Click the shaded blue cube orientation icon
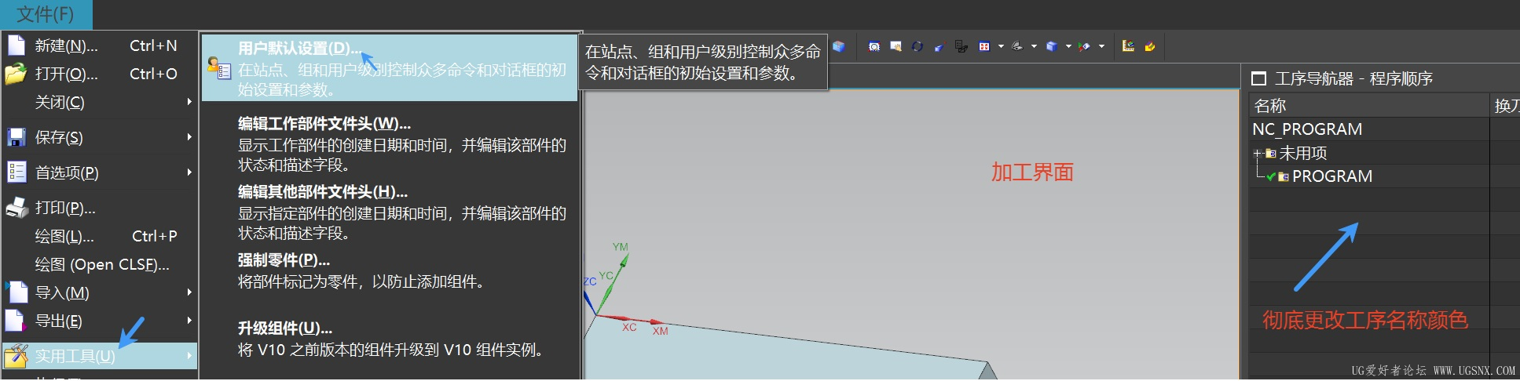This screenshot has height=381, width=1520. click(1052, 46)
